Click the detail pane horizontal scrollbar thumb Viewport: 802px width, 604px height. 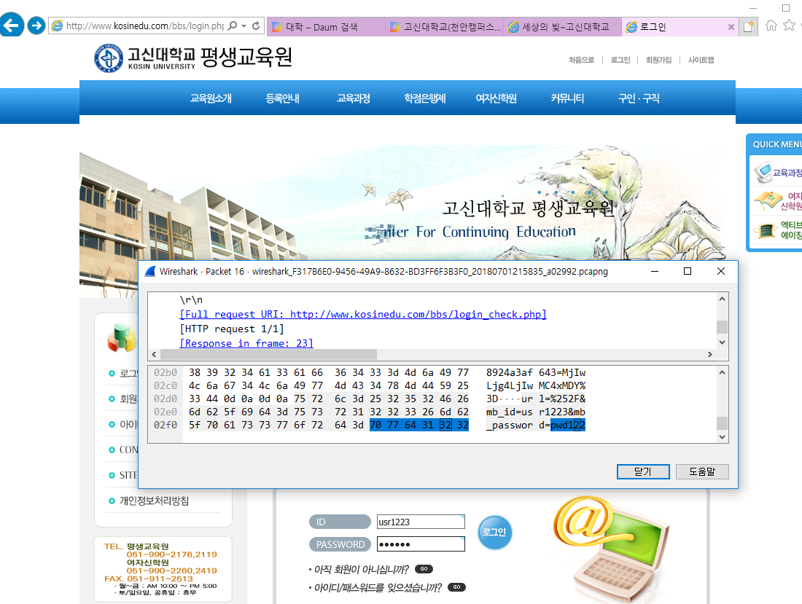point(268,354)
